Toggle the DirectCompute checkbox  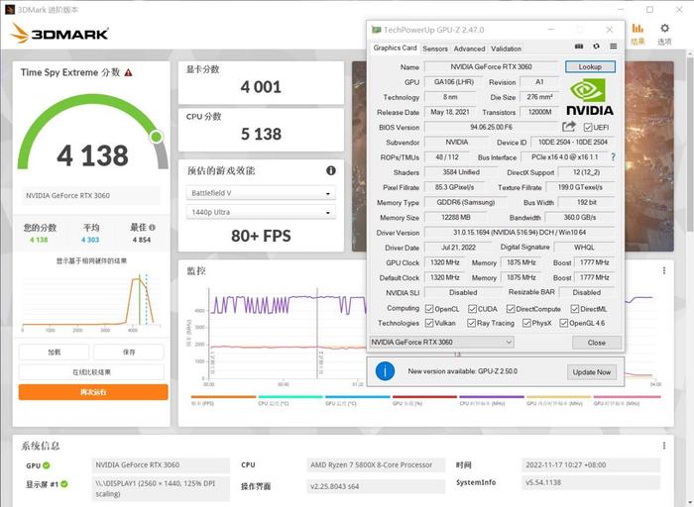pos(511,309)
